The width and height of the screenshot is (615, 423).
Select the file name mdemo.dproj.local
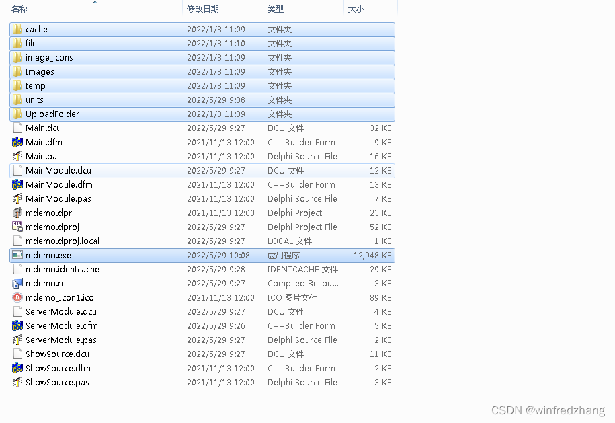tap(63, 241)
